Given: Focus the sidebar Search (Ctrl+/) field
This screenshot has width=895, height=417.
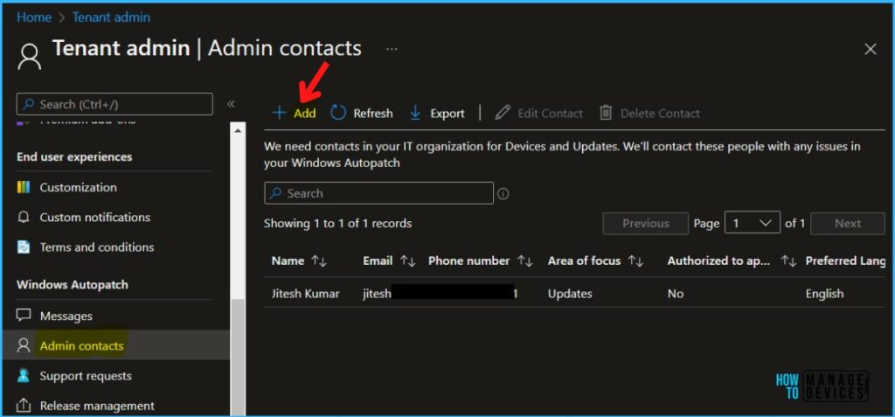Looking at the screenshot, I should pos(114,104).
